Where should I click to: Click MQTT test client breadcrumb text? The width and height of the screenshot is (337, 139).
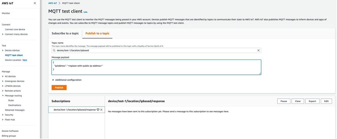[x=71, y=3]
